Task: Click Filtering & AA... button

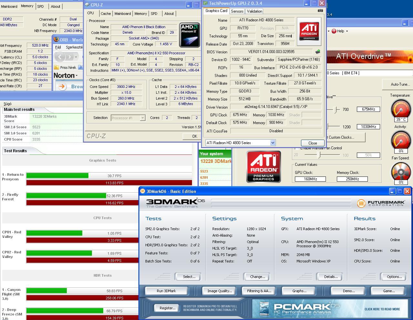Action: point(259,291)
